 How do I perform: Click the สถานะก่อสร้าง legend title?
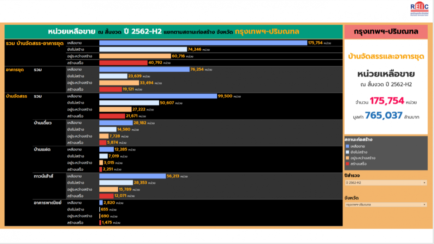tap(358, 140)
